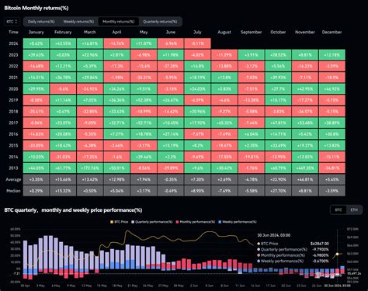Screen dimensions: 368x291
Task: Select the BTC toggle in chart
Action: 338,210
